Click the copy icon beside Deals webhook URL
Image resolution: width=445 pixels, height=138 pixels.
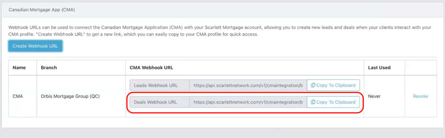pyautogui.click(x=313, y=102)
